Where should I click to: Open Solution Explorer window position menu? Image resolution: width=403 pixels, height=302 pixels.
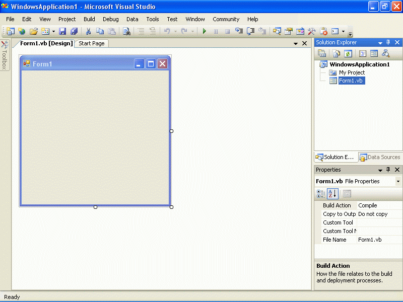[x=380, y=43]
